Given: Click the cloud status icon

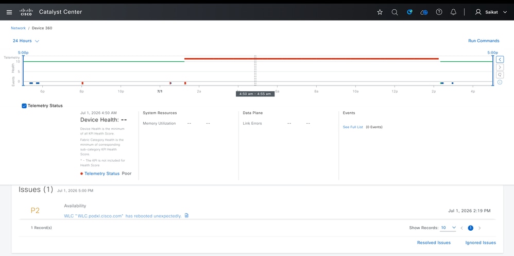Looking at the screenshot, I should click(424, 12).
